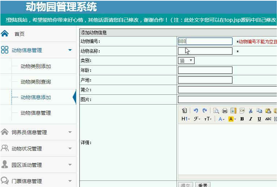Apply italic with the I icon
The width and height of the screenshot is (279, 187).
point(250,119)
